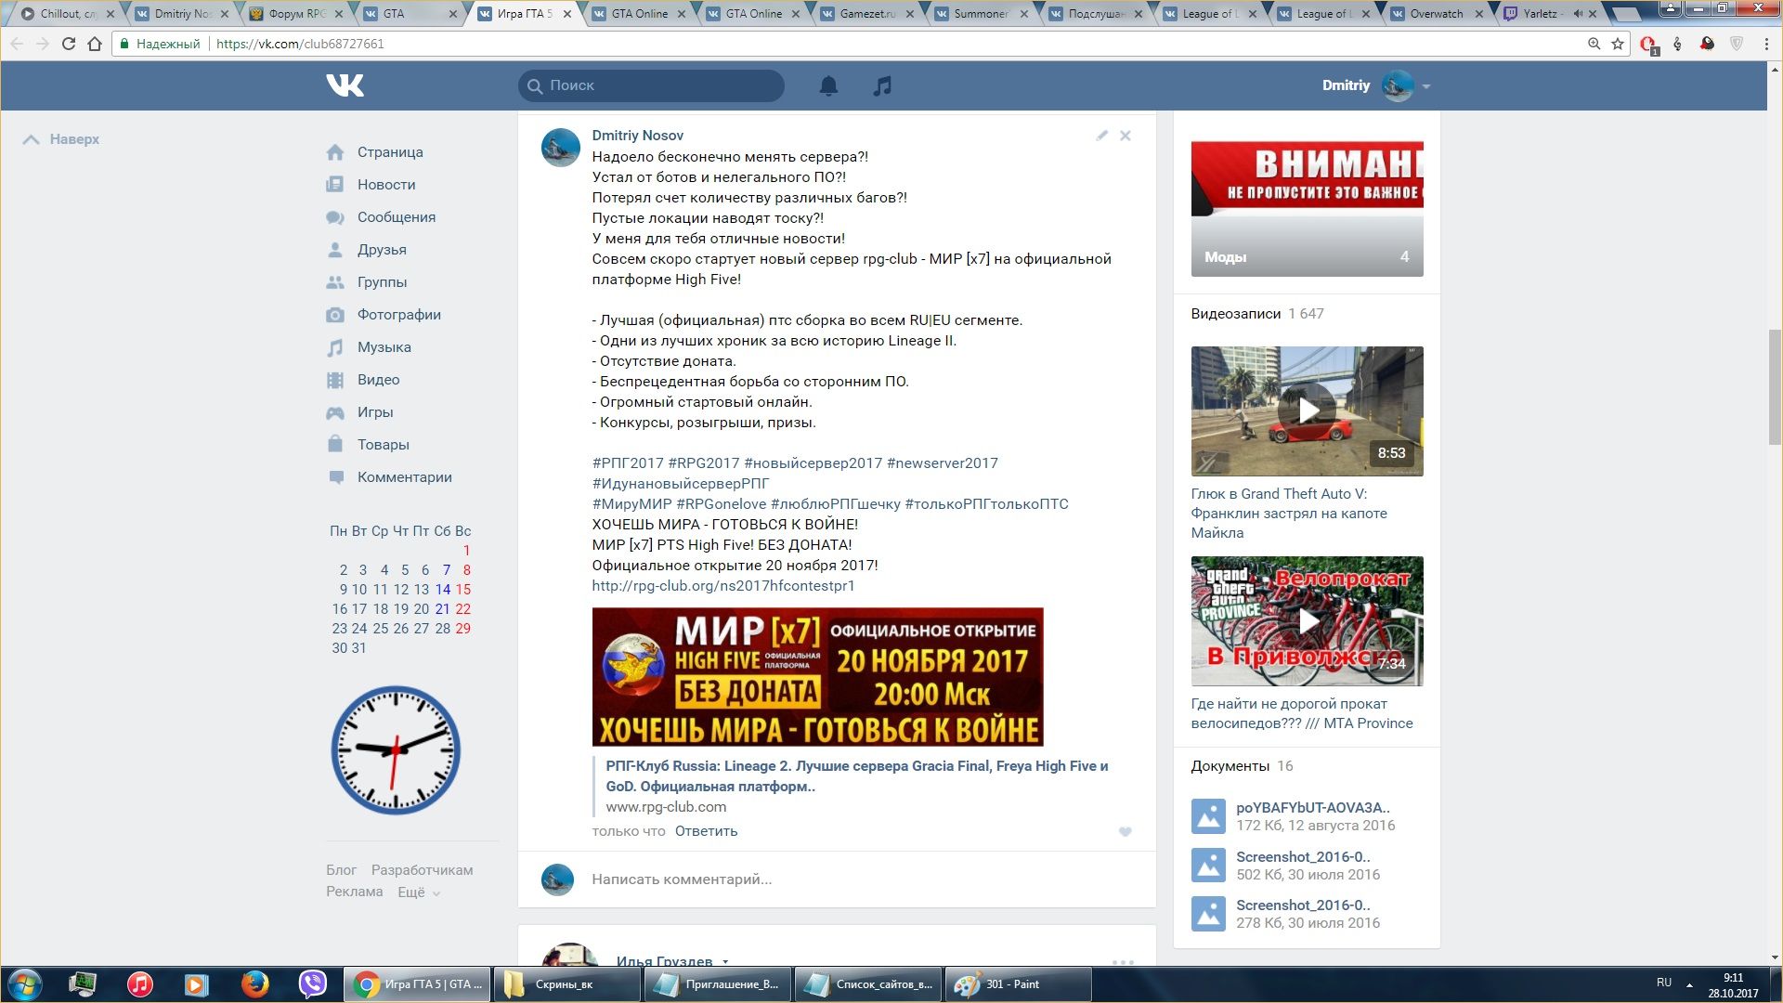Viewport: 1783px width, 1003px height.
Task: Reload the page in Chrome
Action: coord(68,44)
